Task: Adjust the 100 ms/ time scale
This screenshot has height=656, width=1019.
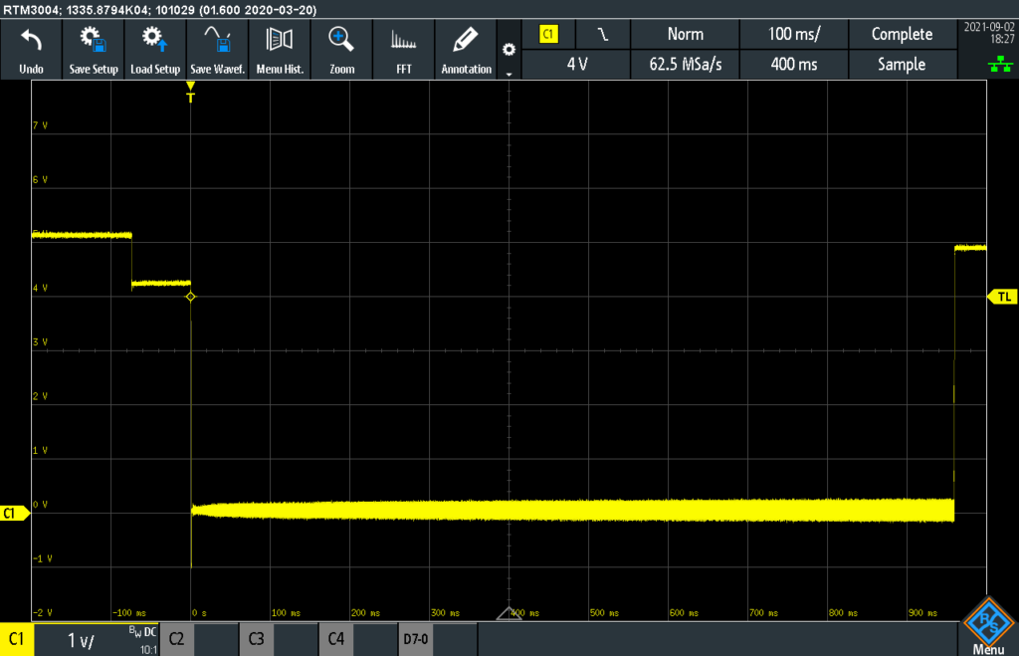Action: click(793, 34)
